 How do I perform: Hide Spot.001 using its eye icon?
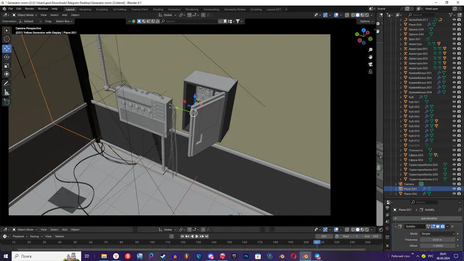454,39
